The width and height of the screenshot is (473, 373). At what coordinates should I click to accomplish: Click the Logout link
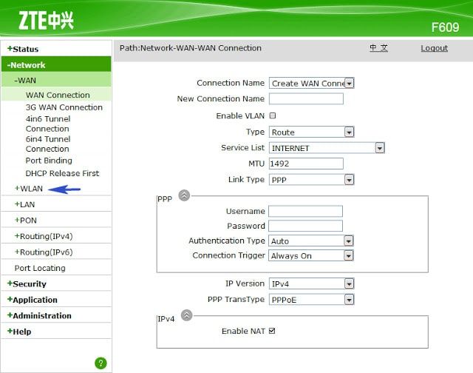[x=434, y=48]
